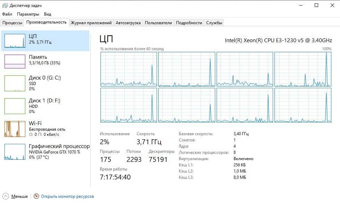
Task: Maximize the Диспетчер задач window
Action: click(316, 5)
